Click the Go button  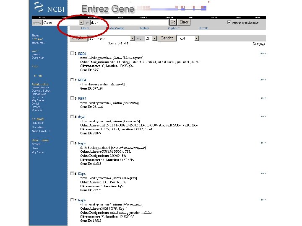(x=173, y=22)
